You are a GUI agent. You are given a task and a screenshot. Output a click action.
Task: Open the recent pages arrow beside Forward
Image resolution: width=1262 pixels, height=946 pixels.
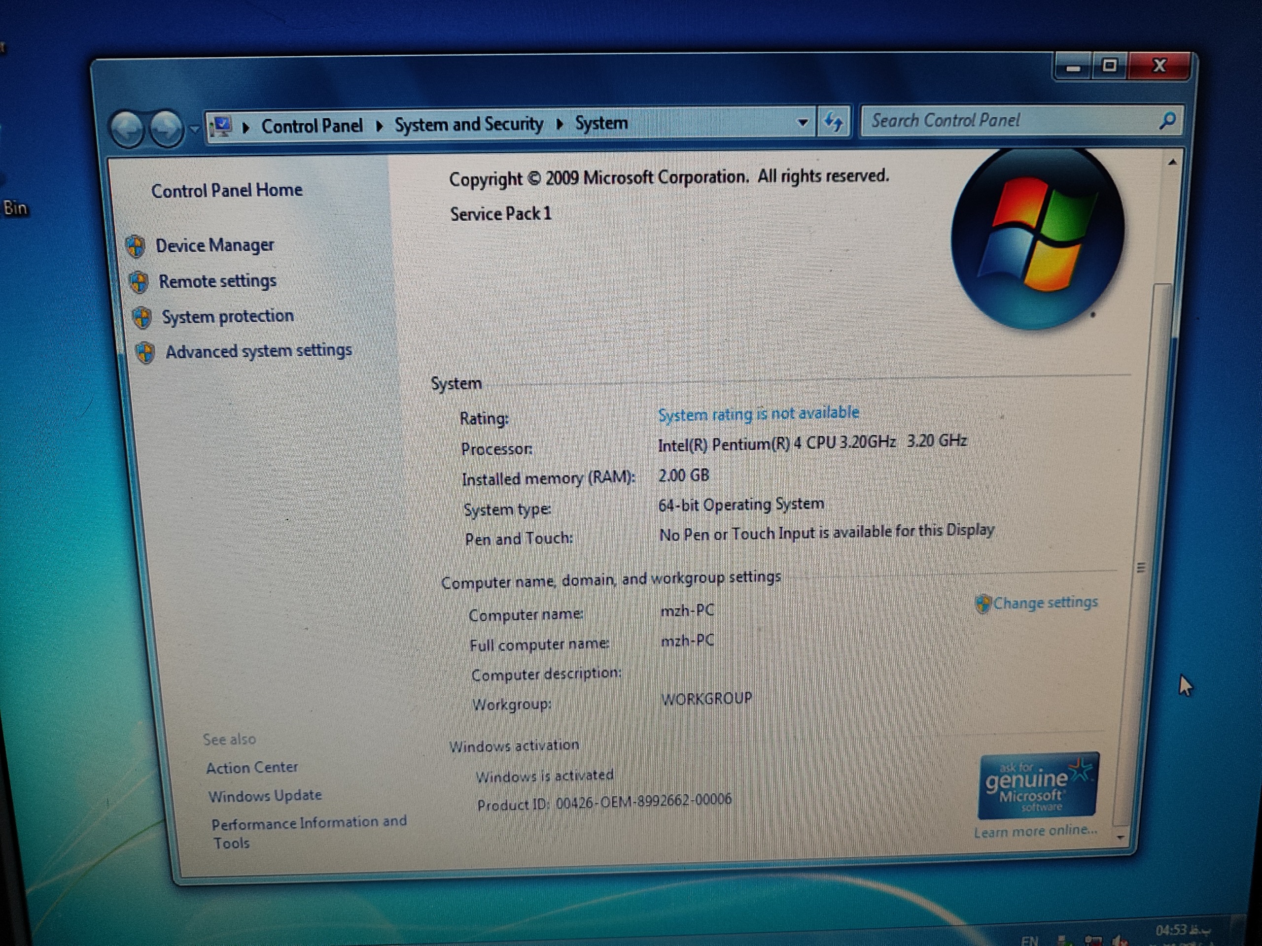pos(194,129)
